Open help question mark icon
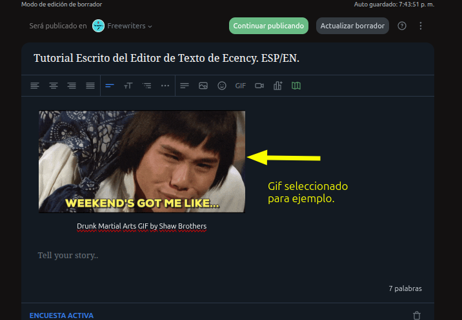 tap(402, 26)
